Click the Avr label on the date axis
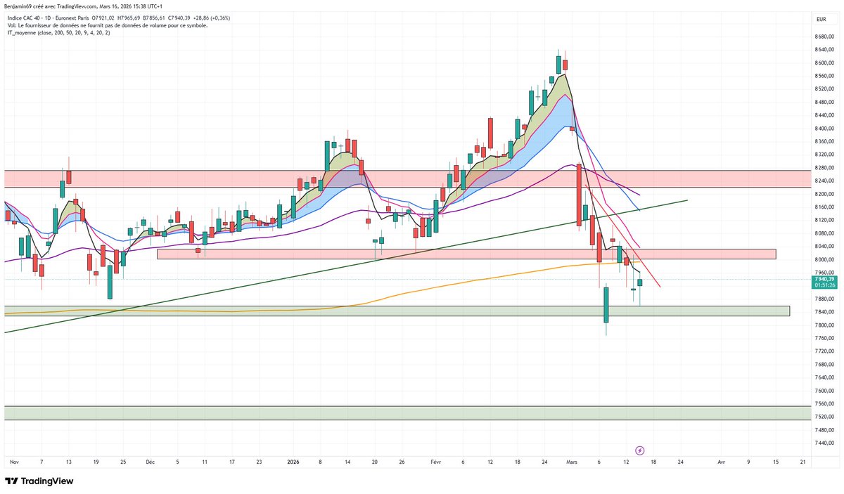Image resolution: width=844 pixels, height=494 pixels. click(x=722, y=462)
